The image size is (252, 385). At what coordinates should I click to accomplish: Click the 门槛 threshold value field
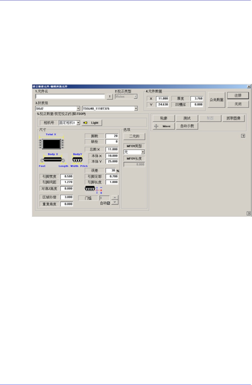105,198
